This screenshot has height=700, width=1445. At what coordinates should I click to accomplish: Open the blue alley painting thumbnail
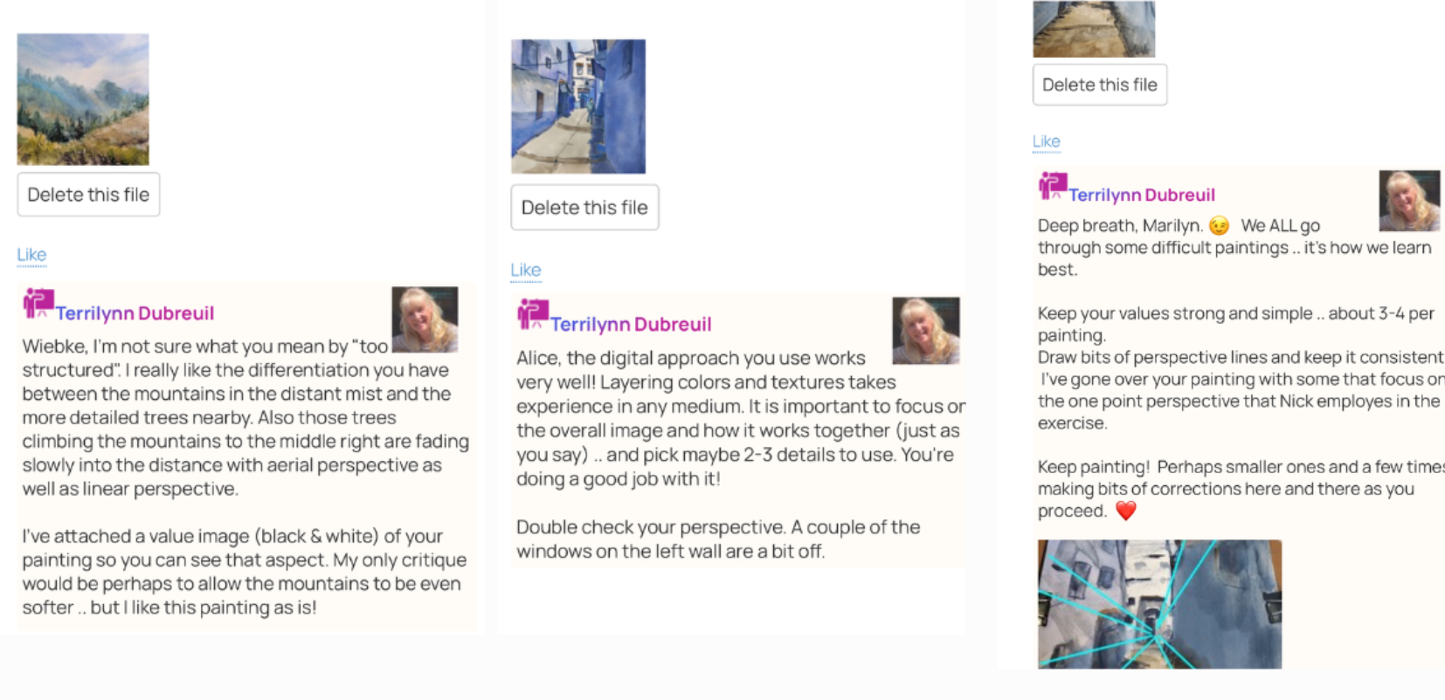tap(578, 106)
